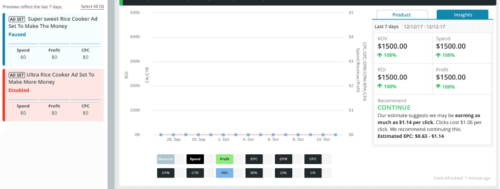This screenshot has height=189, width=500.
Task: Switch to the Product tab
Action: click(x=402, y=15)
